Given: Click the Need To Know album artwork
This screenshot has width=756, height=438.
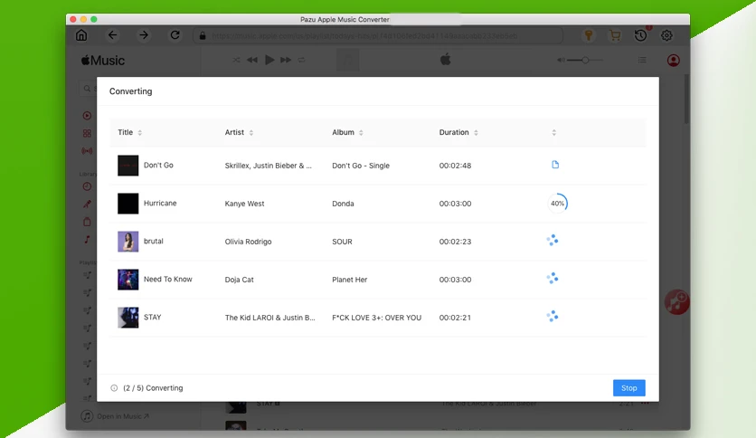Looking at the screenshot, I should (128, 280).
